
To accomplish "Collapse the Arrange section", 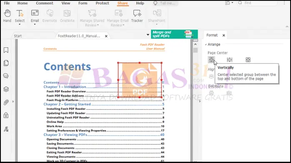I will (x=206, y=44).
